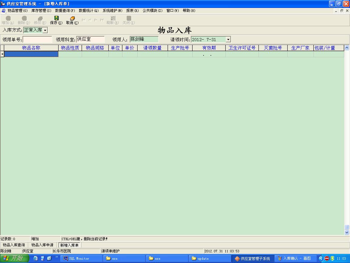Click the highlighted 物品名称 cell in new row
Image resolution: width=350 pixels, height=263 pixels.
click(31, 54)
